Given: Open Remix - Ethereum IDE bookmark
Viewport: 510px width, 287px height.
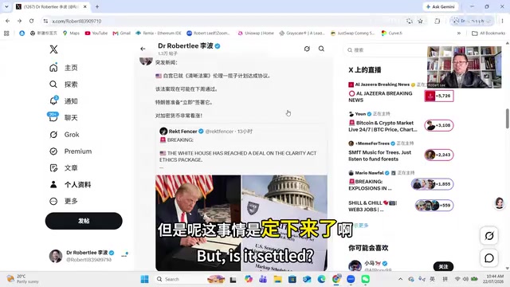Looking at the screenshot, I should pyautogui.click(x=159, y=33).
